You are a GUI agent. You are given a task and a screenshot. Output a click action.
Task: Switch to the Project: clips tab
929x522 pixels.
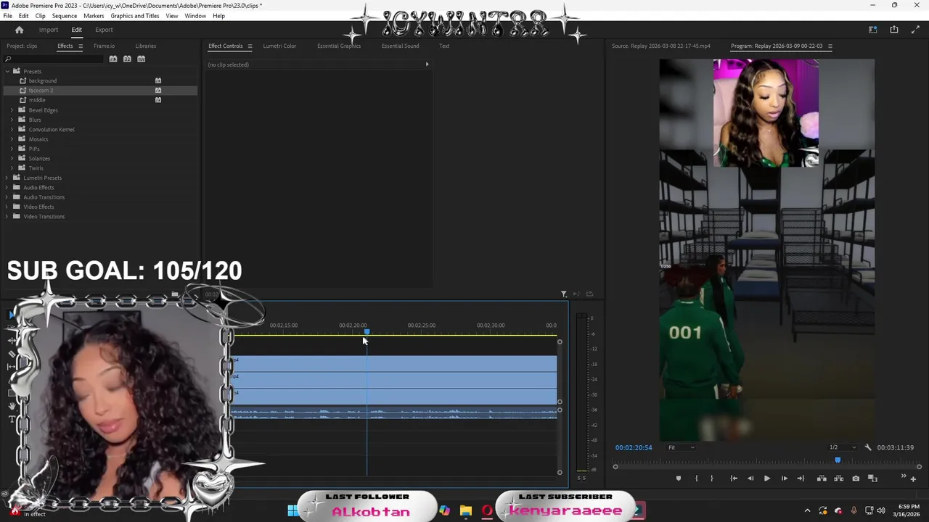pyautogui.click(x=22, y=46)
